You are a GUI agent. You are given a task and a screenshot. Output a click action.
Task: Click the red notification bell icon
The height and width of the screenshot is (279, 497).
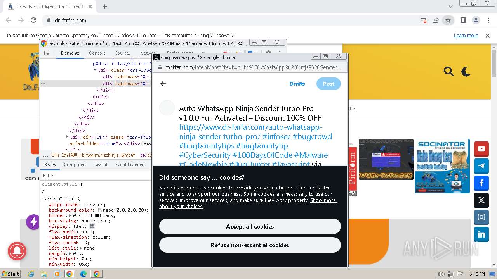pos(17,251)
